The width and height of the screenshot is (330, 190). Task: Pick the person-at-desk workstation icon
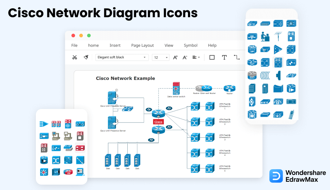[265, 37]
